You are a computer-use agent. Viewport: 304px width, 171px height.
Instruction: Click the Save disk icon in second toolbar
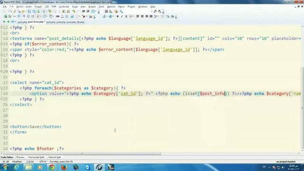click(x=72, y=16)
